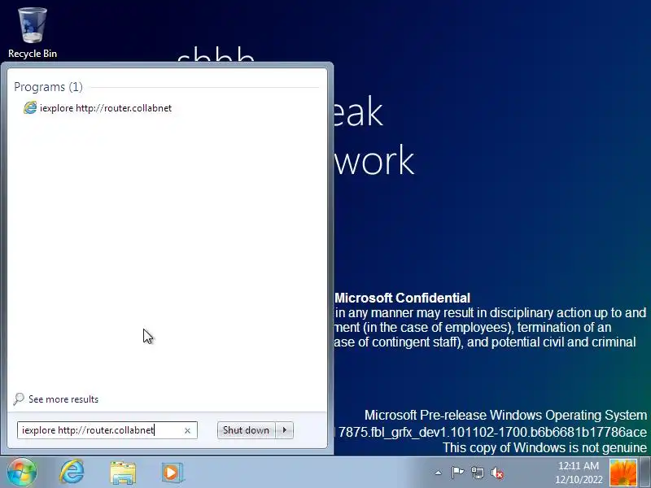Open the Action Center flag icon

click(457, 473)
